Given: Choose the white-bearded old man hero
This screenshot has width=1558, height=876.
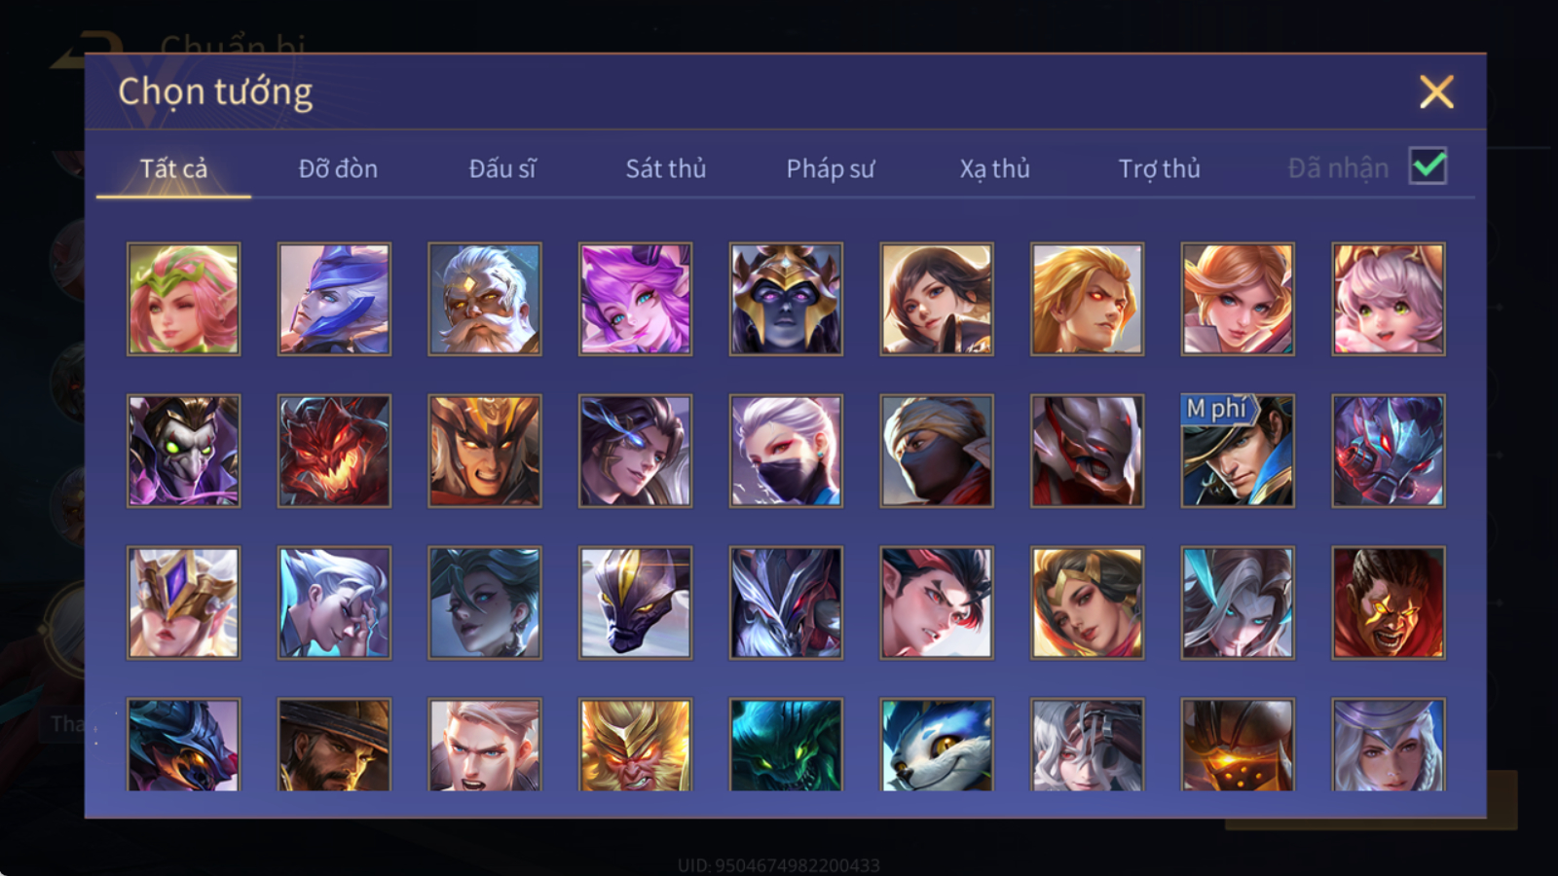Looking at the screenshot, I should coord(485,299).
